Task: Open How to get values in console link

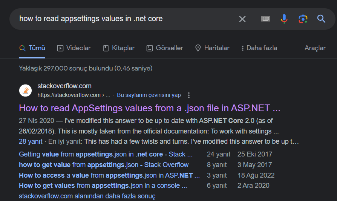Action: [103, 186]
